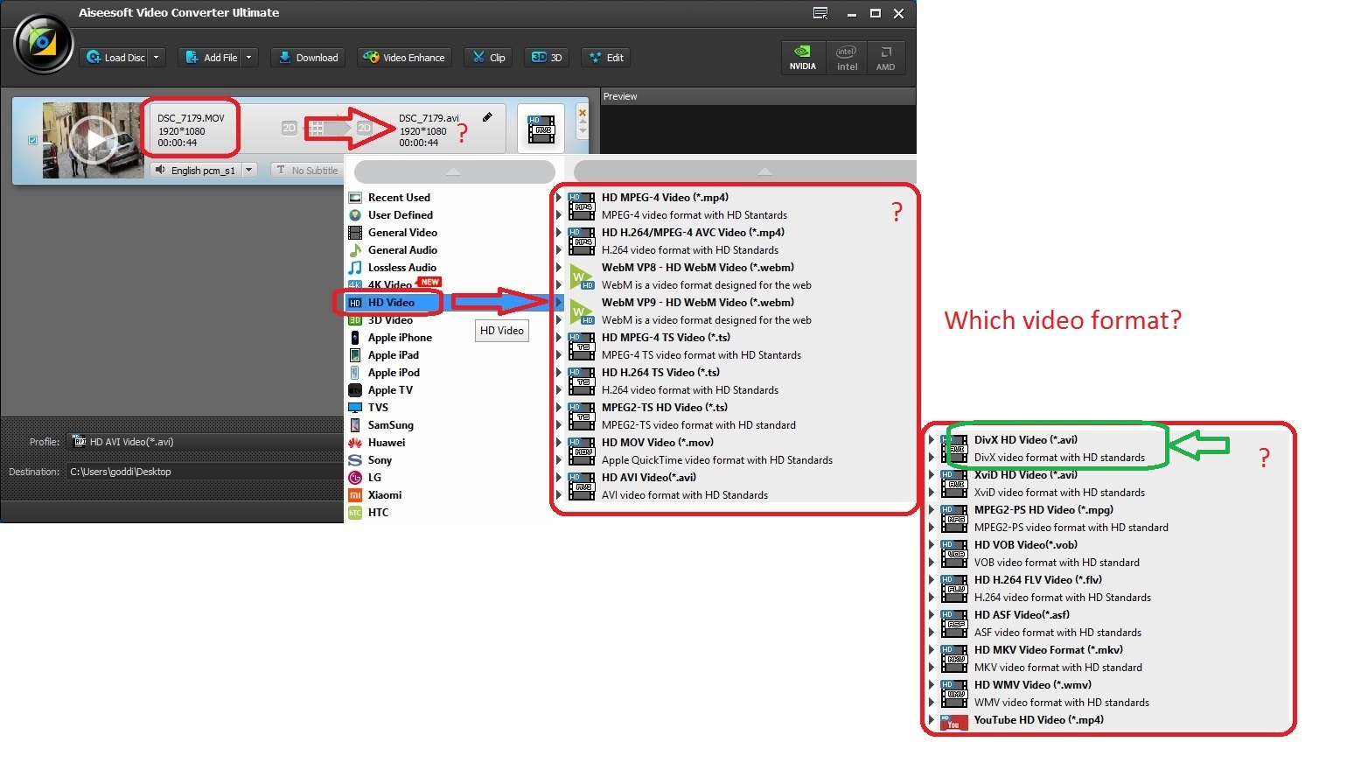Click the MPEG2-PS HD Video (*.mpg) icon
The height and width of the screenshot is (763, 1347).
pyautogui.click(x=954, y=519)
